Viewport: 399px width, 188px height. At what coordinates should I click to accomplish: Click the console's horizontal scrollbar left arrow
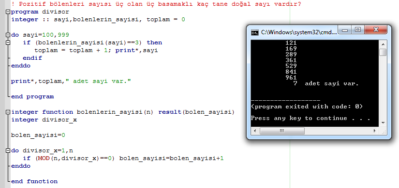pos(255,131)
